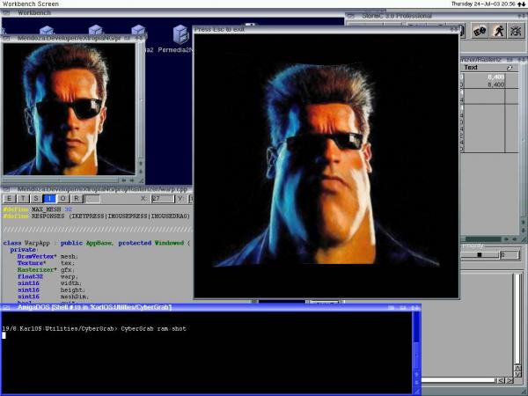The width and height of the screenshot is (528, 396).
Task: Click the date and time in the screen bar
Action: pos(483,4)
